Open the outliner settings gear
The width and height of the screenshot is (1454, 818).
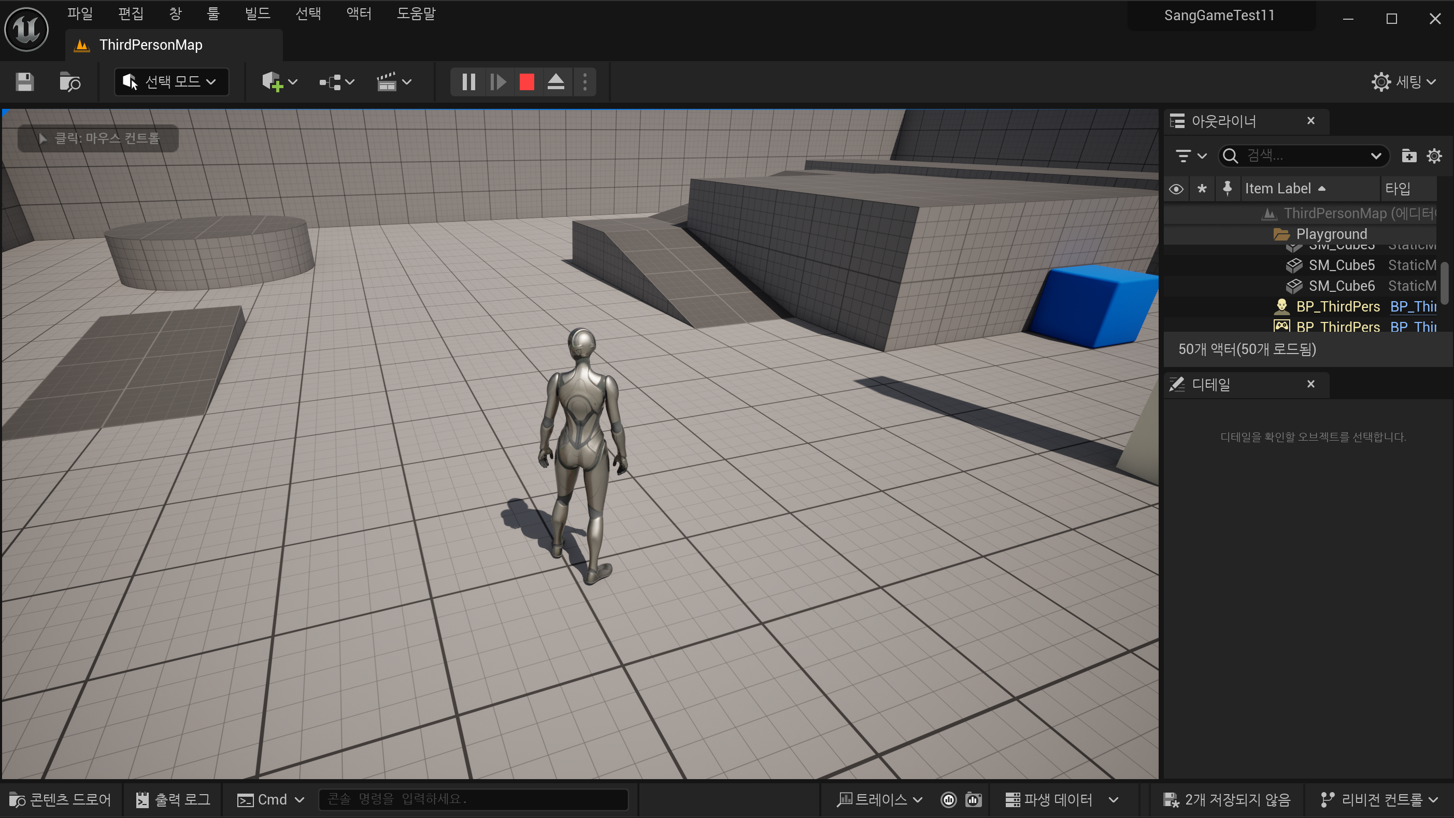pyautogui.click(x=1434, y=156)
